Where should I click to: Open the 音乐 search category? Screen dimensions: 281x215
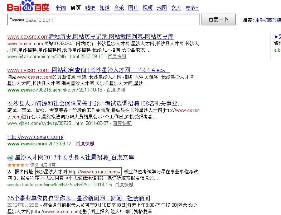[119, 8]
